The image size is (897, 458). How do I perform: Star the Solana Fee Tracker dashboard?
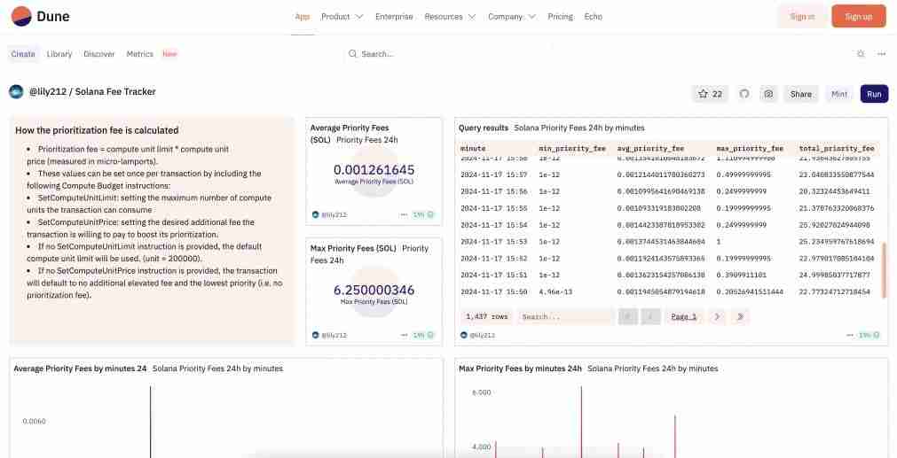[710, 94]
